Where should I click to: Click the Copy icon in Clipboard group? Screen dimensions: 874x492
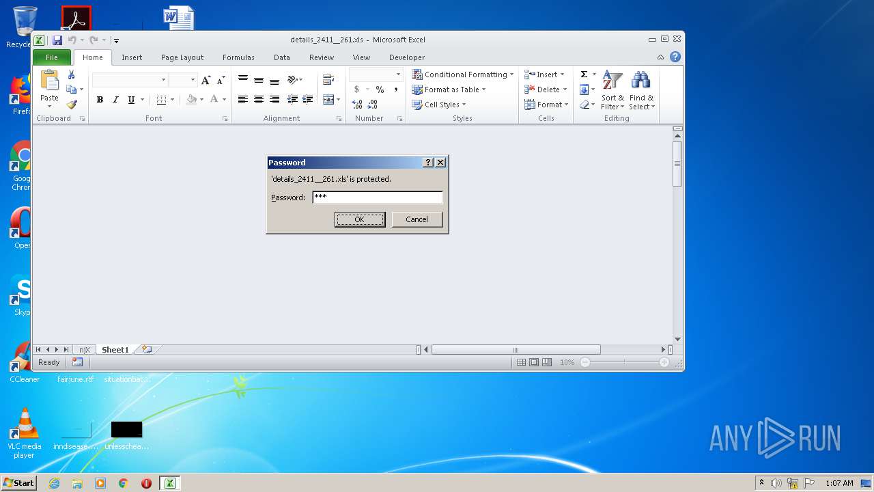point(72,90)
